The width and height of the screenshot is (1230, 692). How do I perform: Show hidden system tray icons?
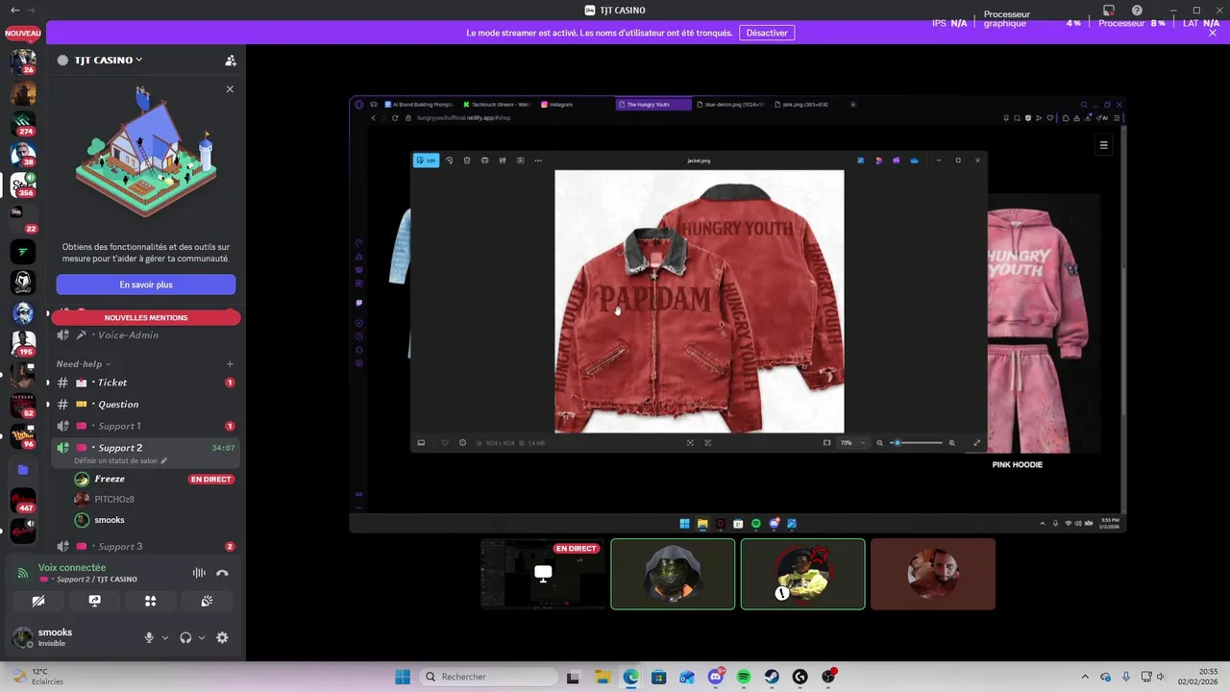pyautogui.click(x=1085, y=677)
